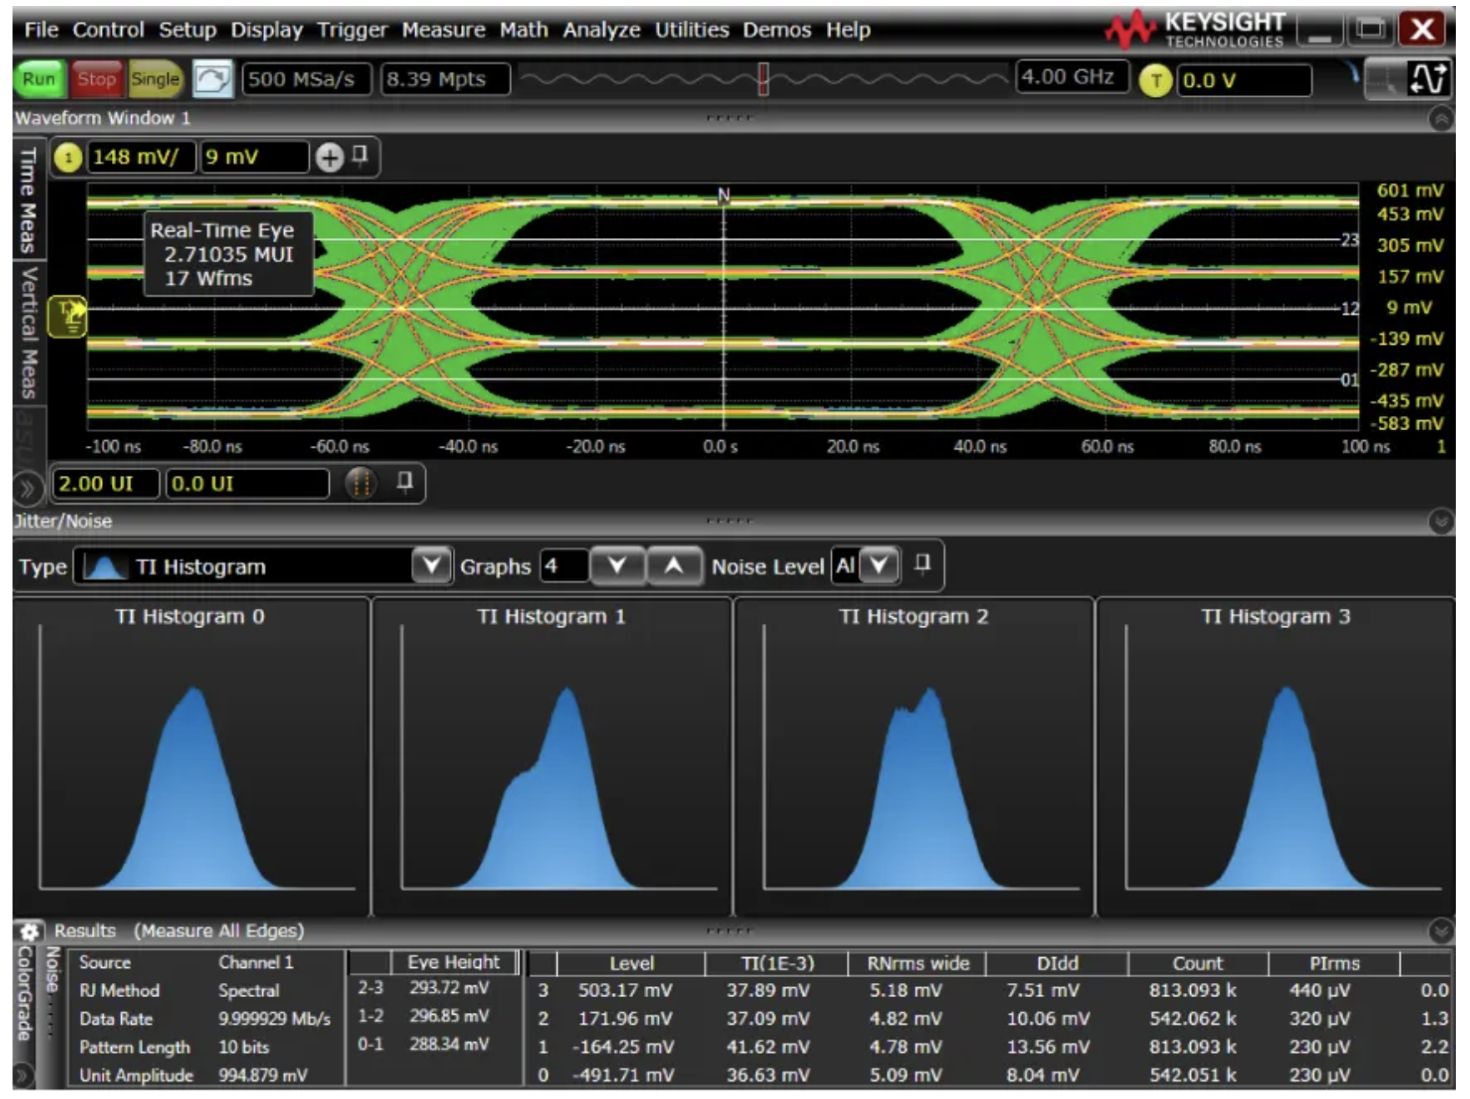The width and height of the screenshot is (1470, 1099).
Task: Open the Math menu
Action: (x=524, y=30)
